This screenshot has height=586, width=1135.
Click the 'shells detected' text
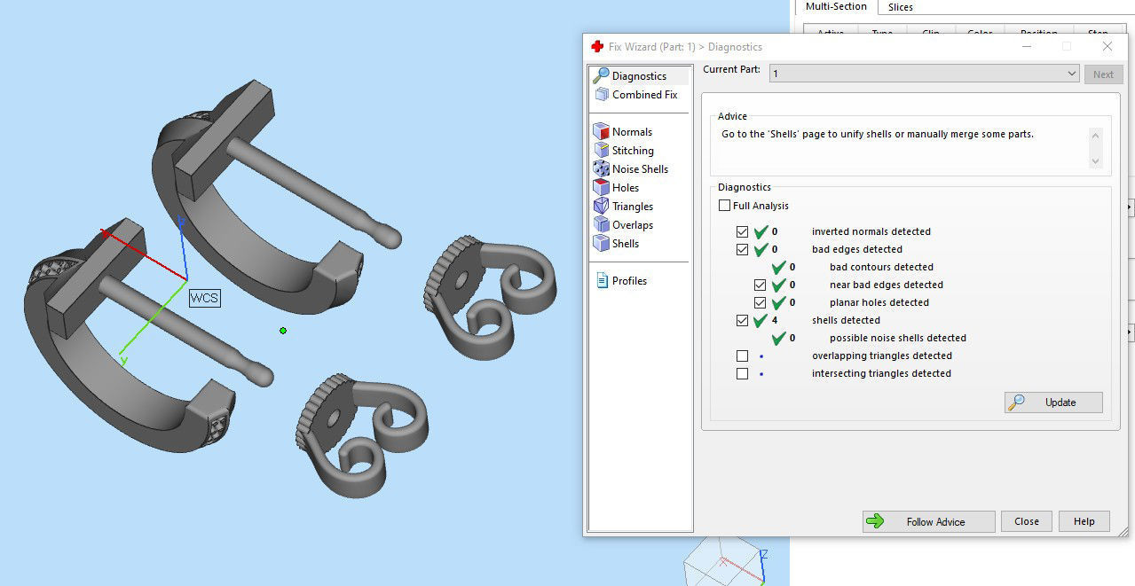click(846, 321)
